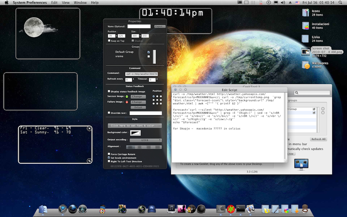Uncheck Set locale environment
This screenshot has height=217, width=347.
pyautogui.click(x=109, y=158)
